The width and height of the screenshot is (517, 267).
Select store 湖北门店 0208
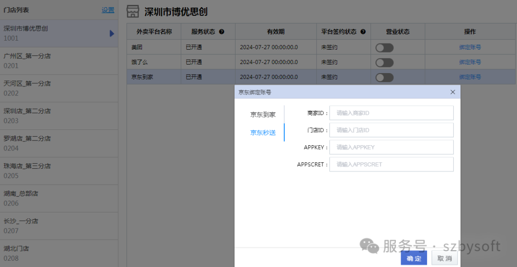tap(59, 253)
